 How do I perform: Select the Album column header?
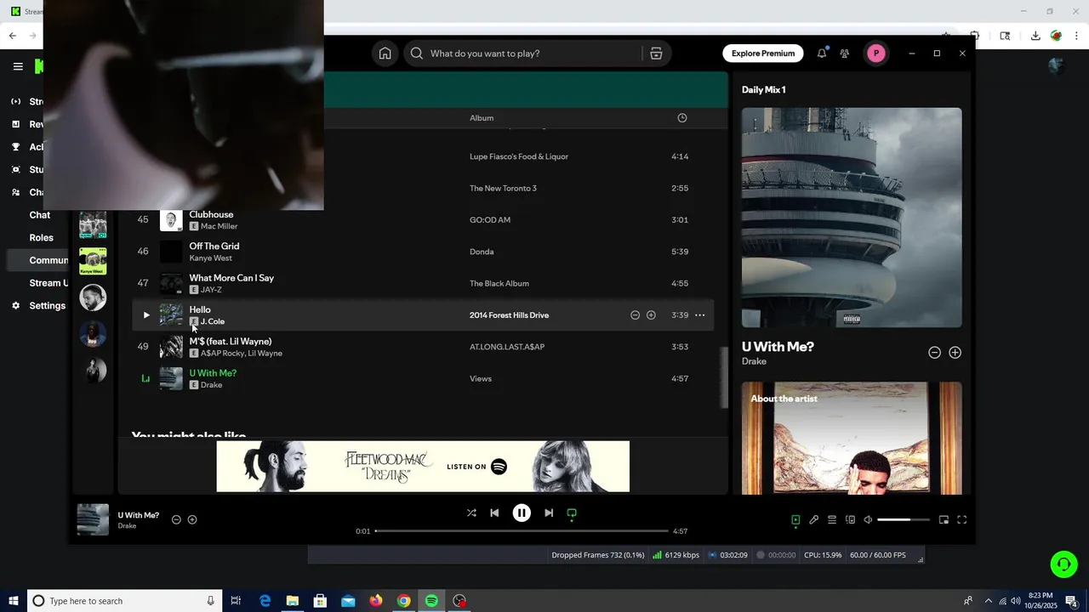pos(482,118)
